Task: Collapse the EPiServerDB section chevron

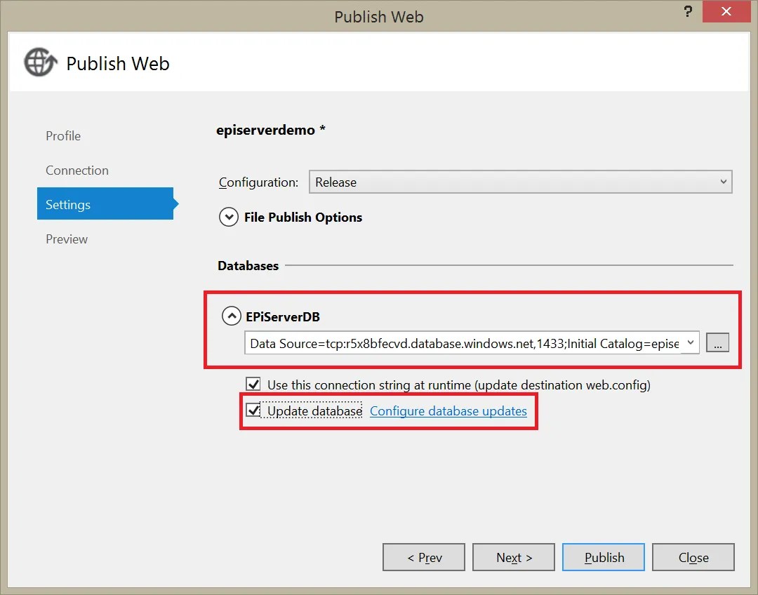Action: [232, 316]
